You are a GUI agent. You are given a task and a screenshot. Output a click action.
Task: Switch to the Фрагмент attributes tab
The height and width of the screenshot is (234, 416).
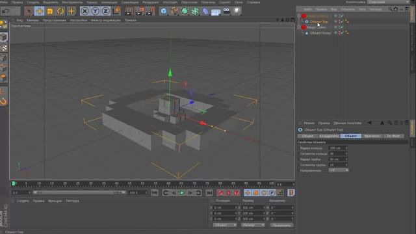click(x=372, y=136)
